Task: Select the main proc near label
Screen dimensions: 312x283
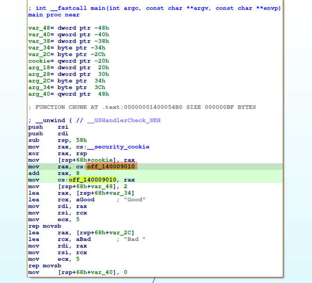Action: (x=47, y=15)
